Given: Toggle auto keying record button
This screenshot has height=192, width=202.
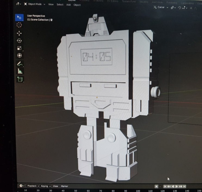Looking at the screenshot, I should pos(156,186).
